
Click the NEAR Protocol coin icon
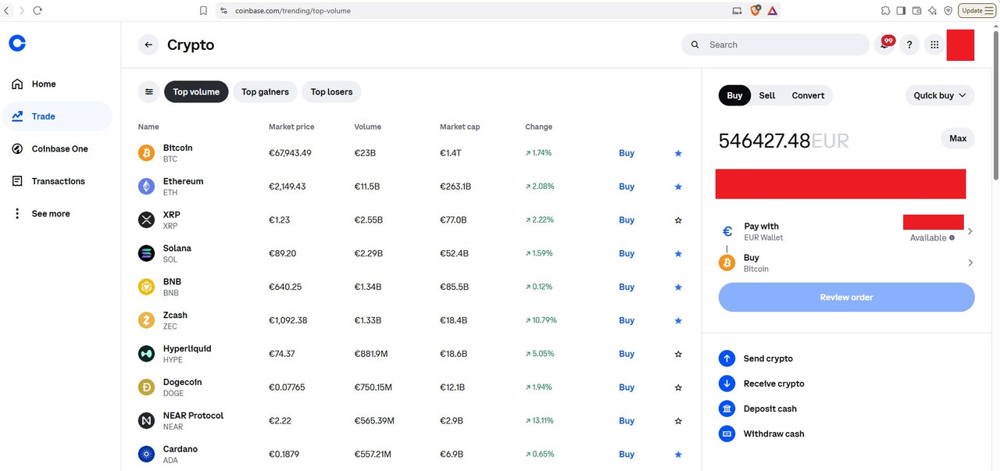point(146,420)
